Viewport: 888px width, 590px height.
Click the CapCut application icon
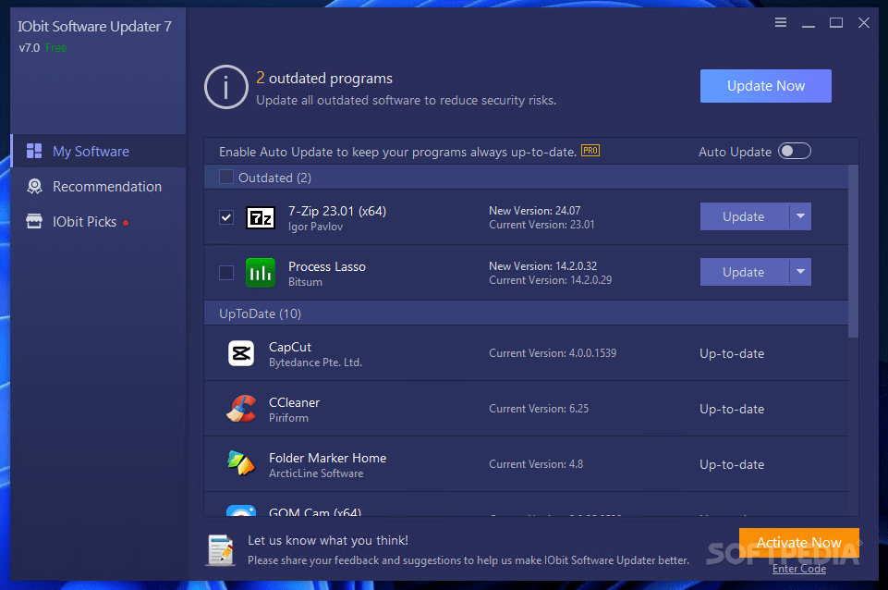coord(241,353)
